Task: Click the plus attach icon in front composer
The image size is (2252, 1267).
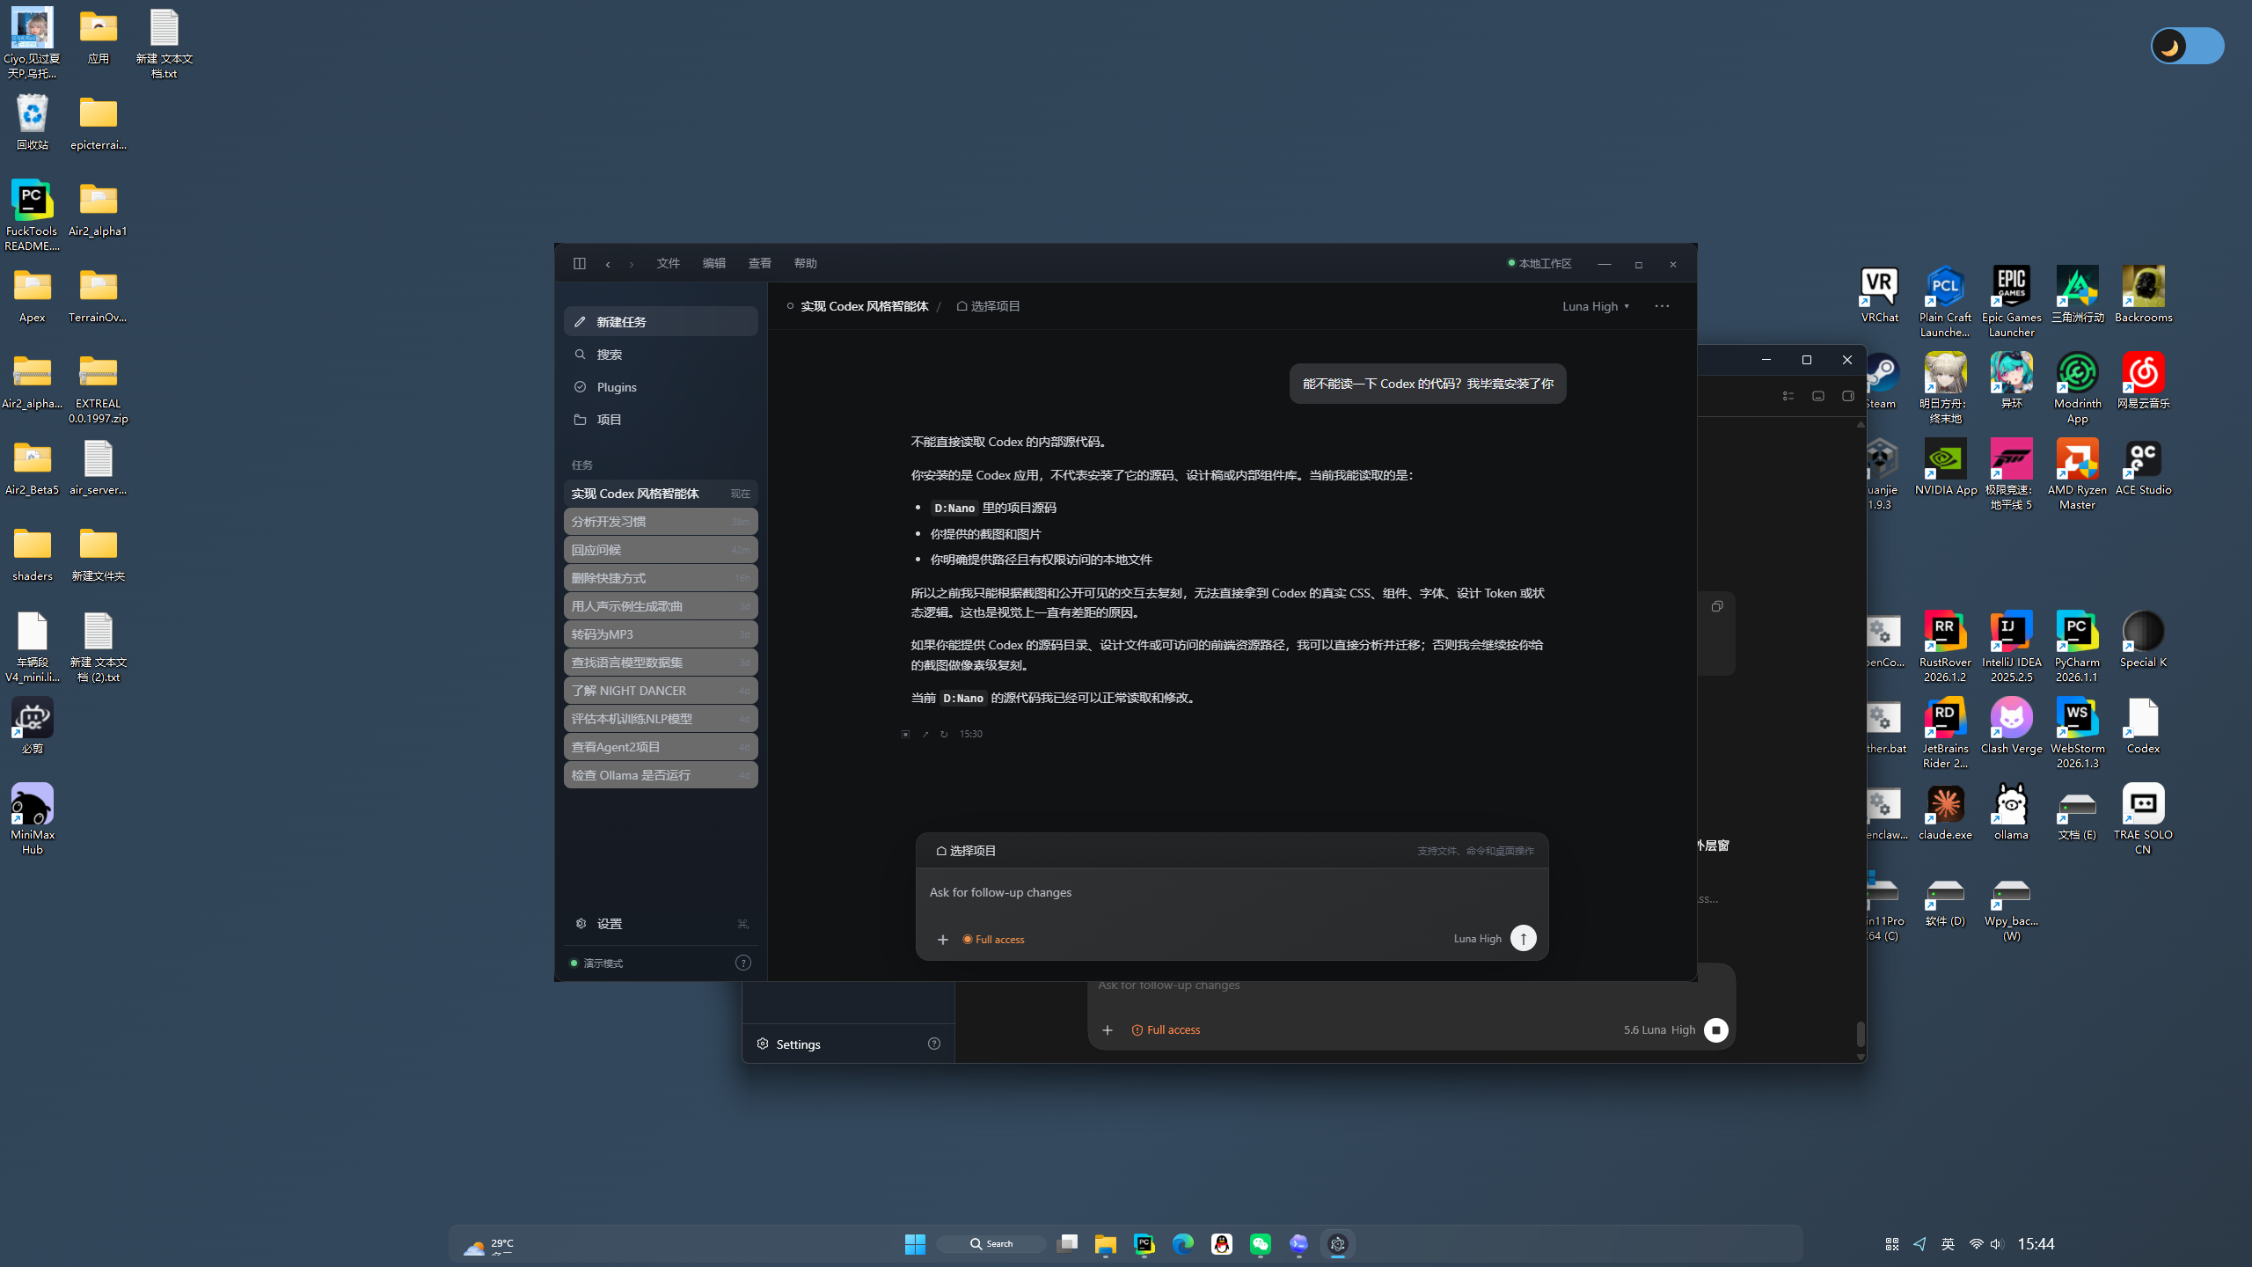Action: point(943,940)
